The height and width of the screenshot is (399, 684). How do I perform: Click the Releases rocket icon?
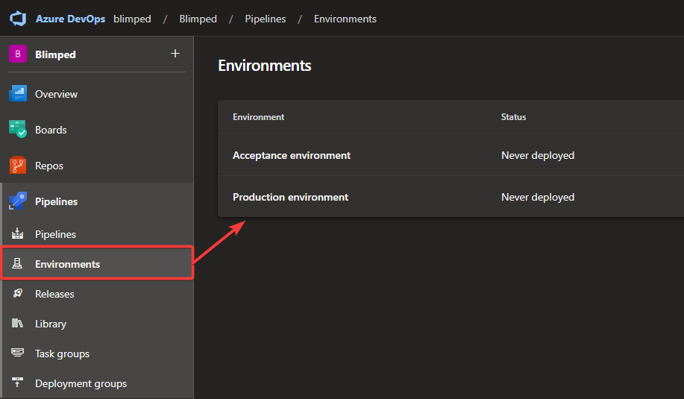17,293
